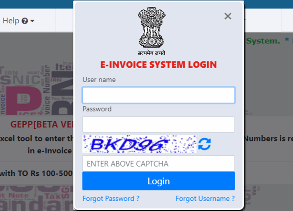Focus the Password input field
This screenshot has height=211, width=293.
158,124
